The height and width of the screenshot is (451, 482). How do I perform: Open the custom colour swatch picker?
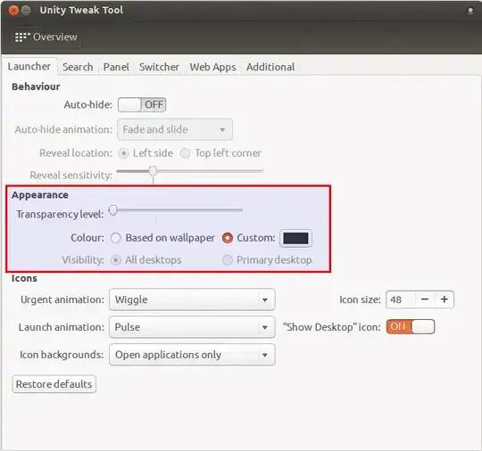point(295,238)
